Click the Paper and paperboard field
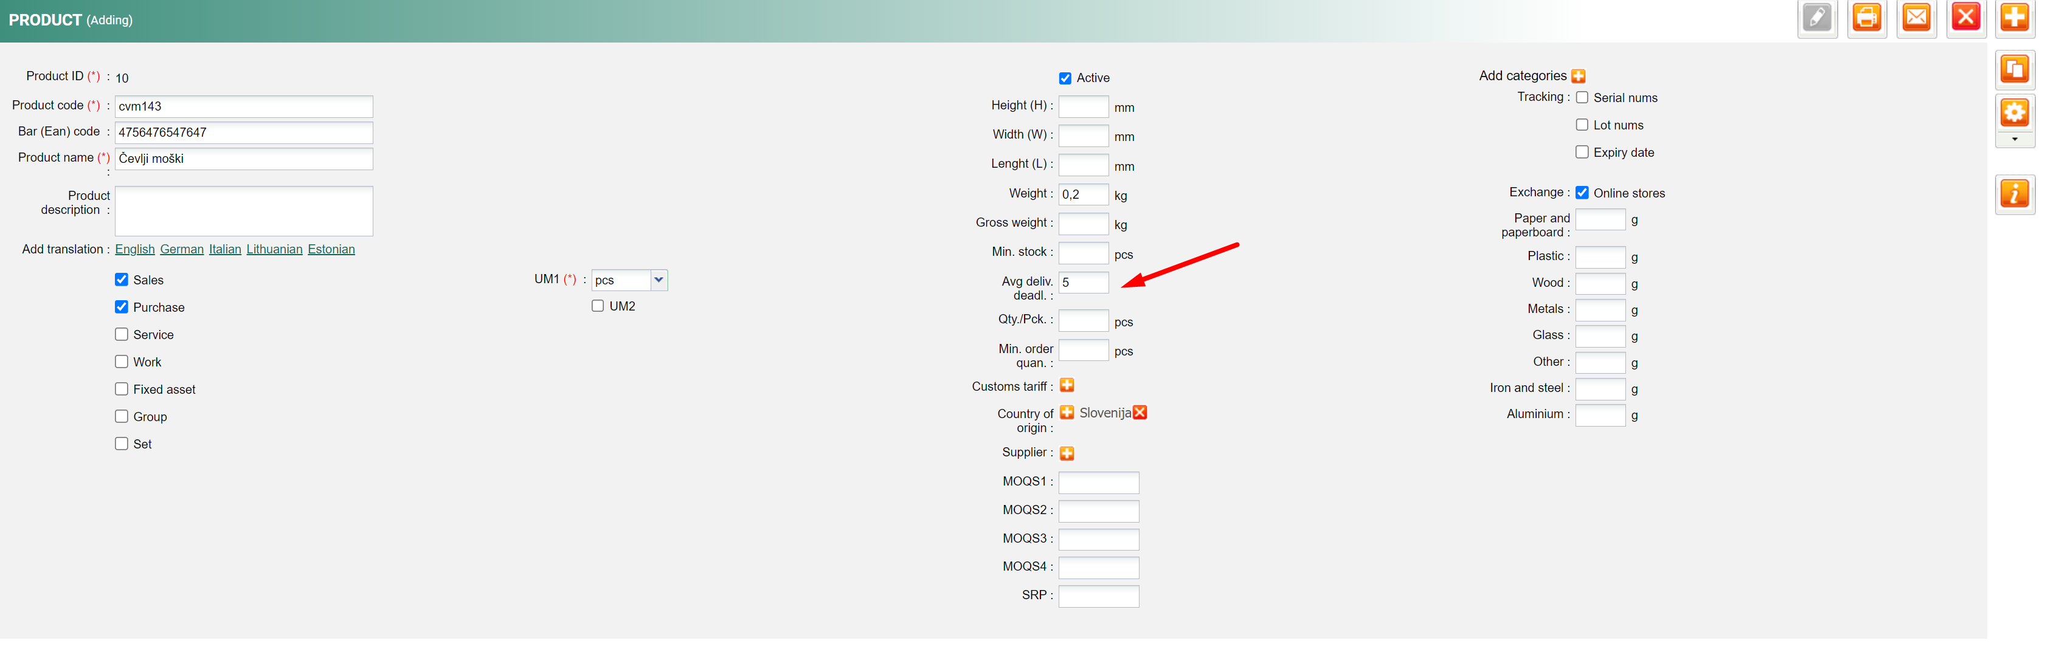The image size is (2048, 649). tap(1600, 220)
